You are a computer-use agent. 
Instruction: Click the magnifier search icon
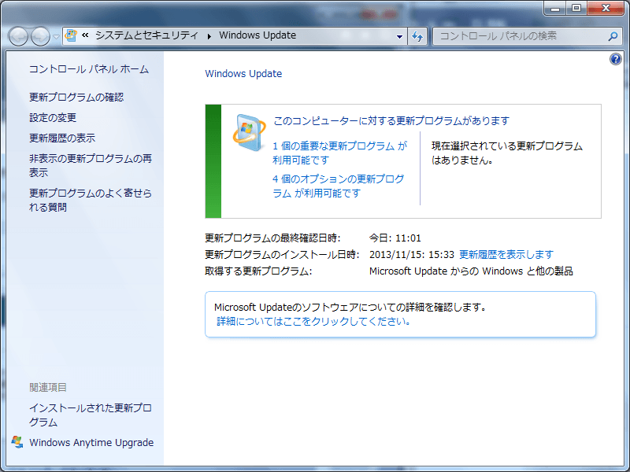click(613, 36)
